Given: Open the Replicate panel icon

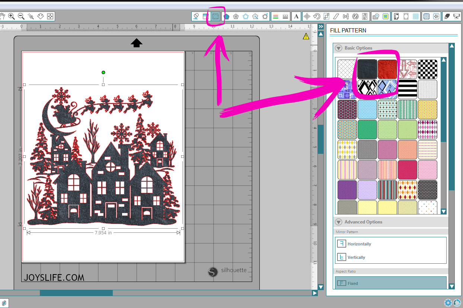Looking at the screenshot, I should click(x=355, y=16).
